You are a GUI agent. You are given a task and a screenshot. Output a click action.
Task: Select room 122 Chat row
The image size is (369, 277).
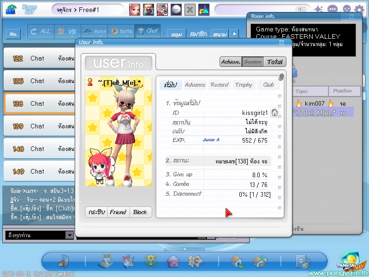(40, 58)
